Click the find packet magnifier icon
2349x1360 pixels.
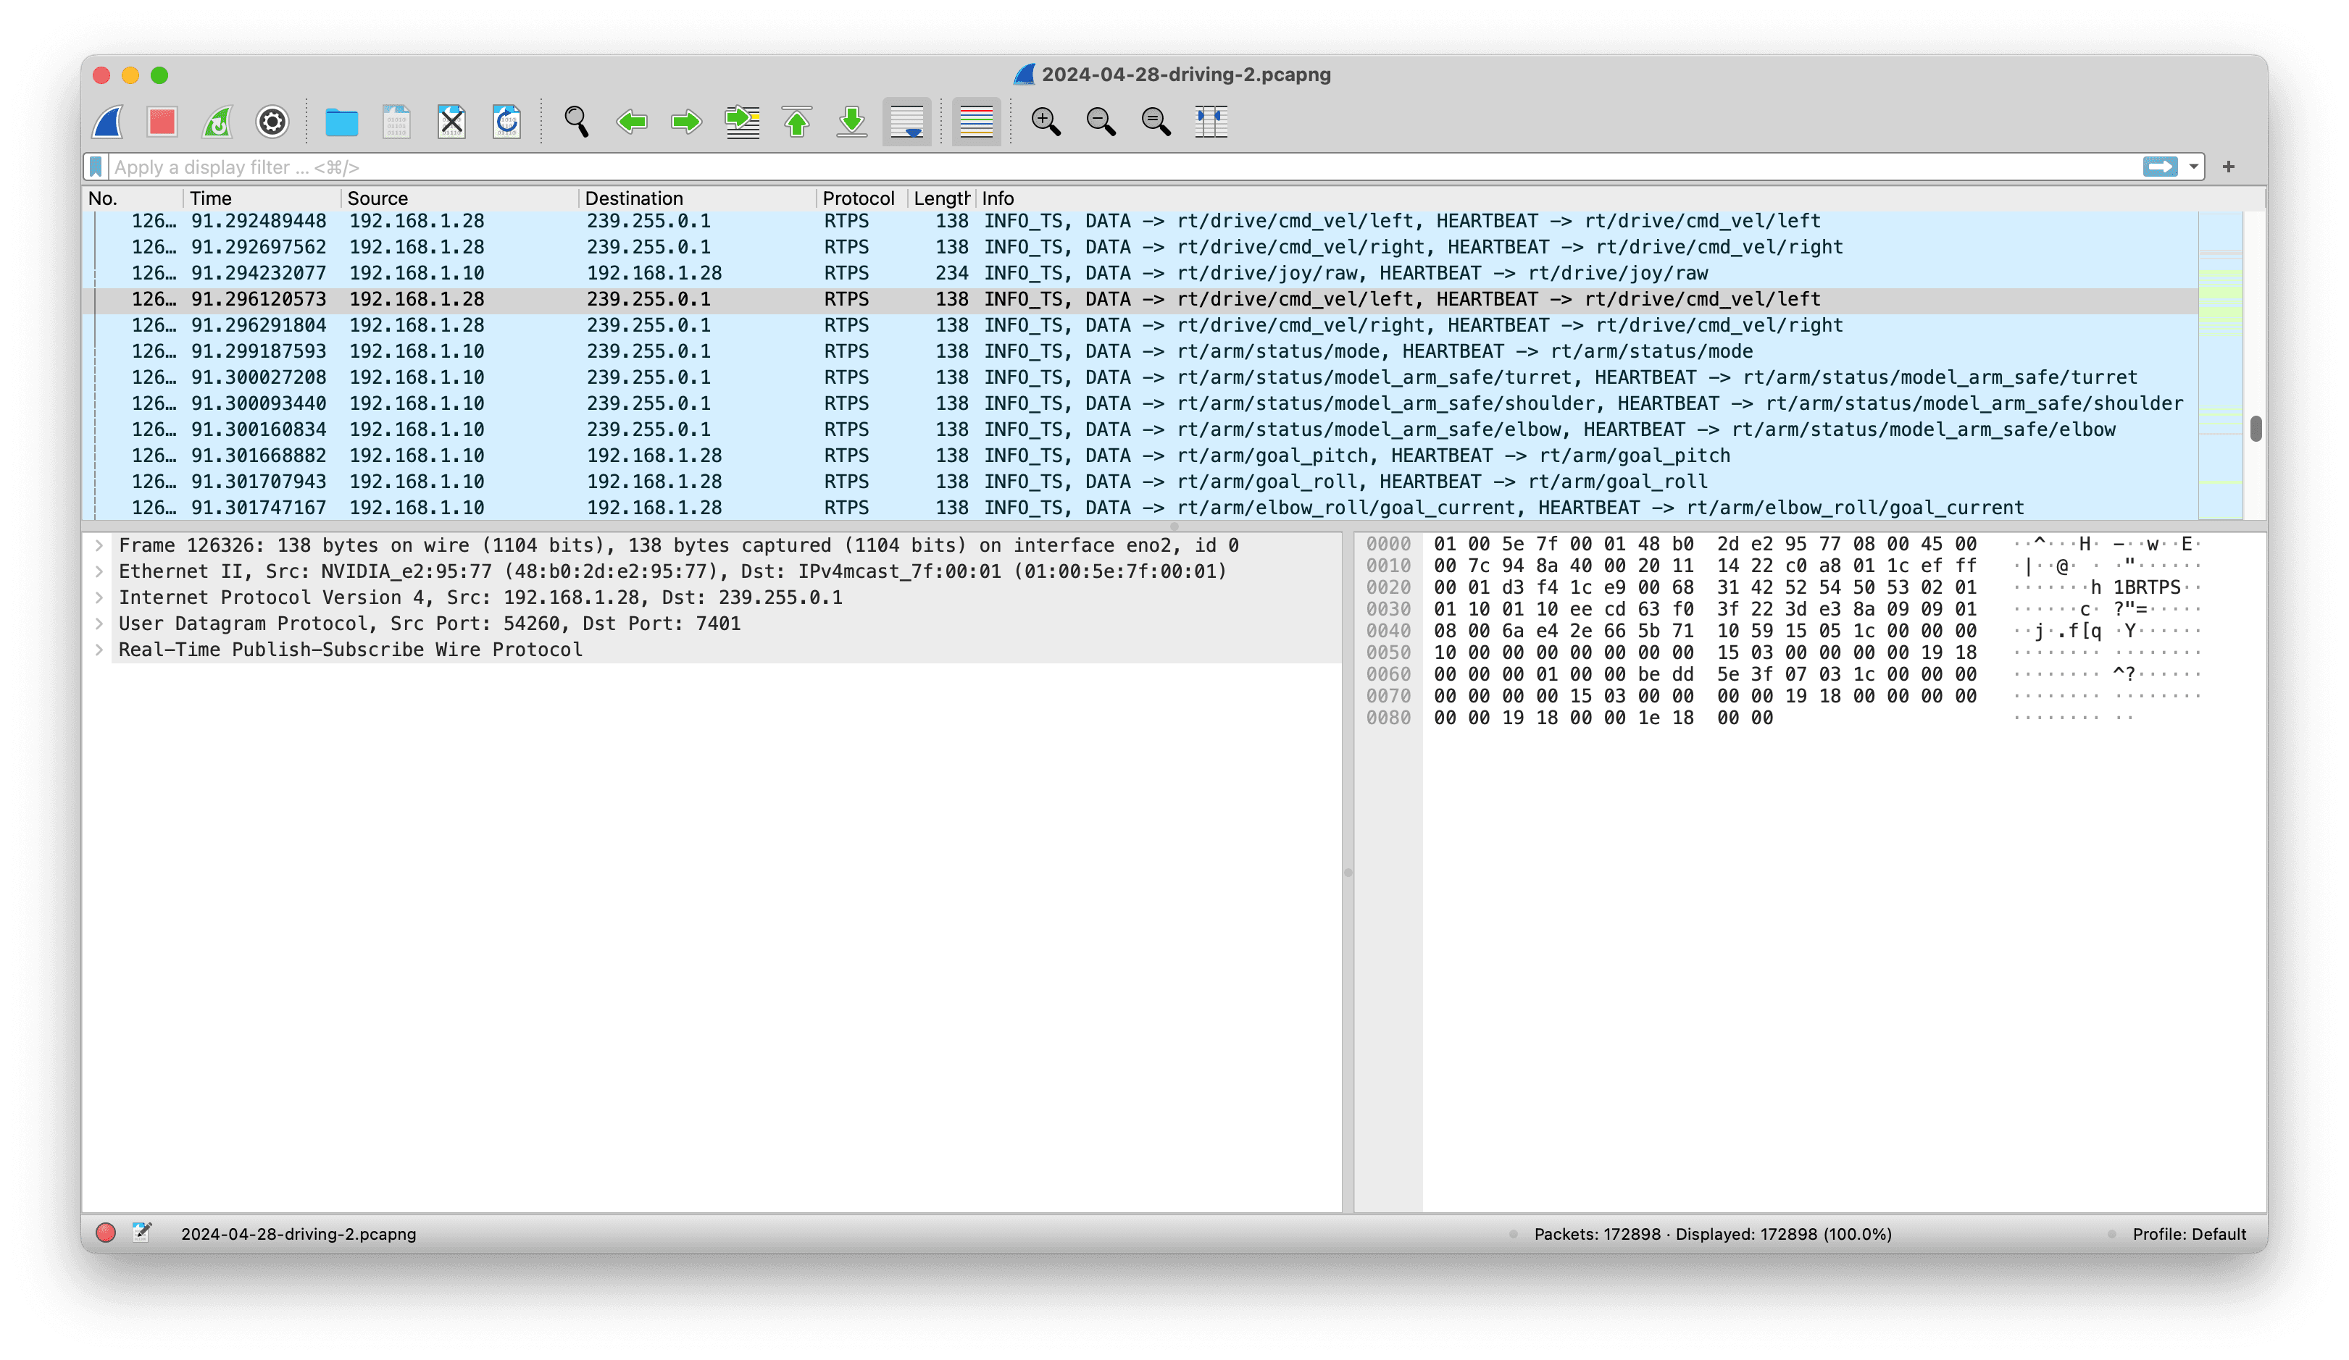click(576, 122)
